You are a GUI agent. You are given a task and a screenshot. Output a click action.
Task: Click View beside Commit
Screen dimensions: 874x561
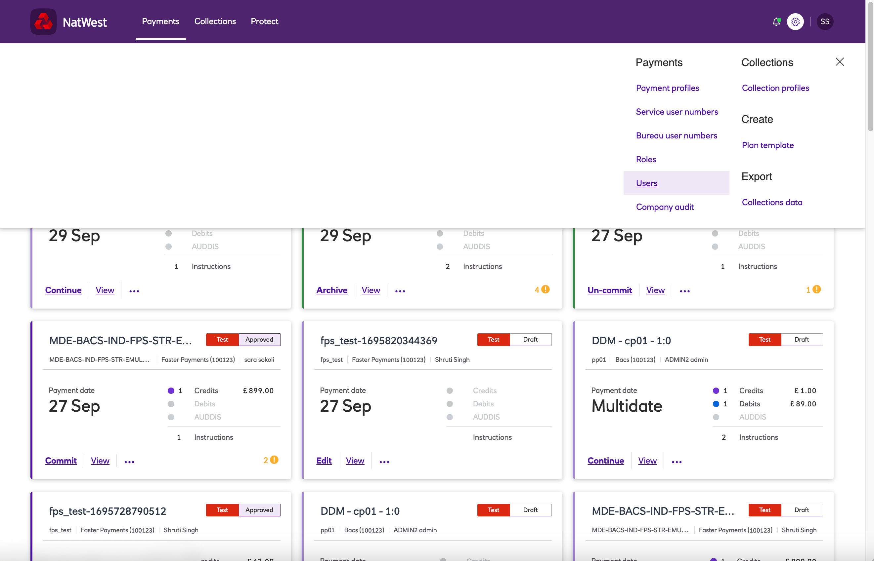(x=100, y=461)
